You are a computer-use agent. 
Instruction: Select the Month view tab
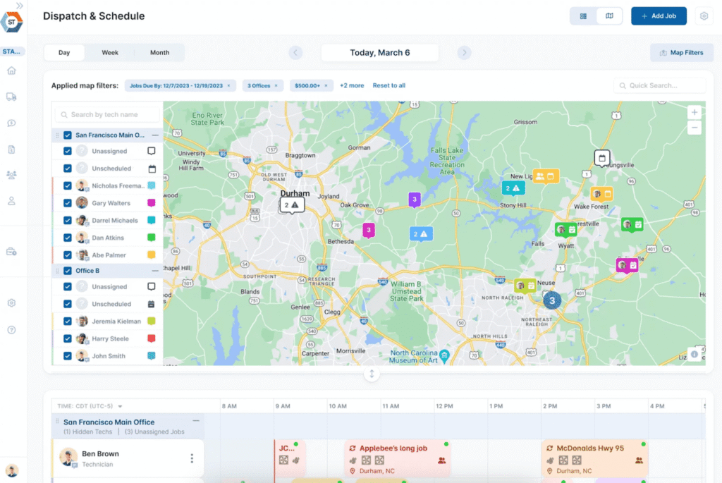159,52
